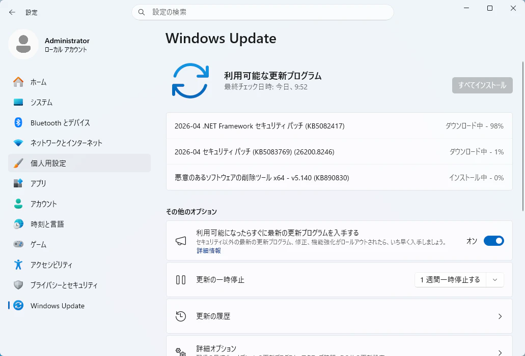
Task: Click the 設定の検索 search field
Action: click(x=263, y=12)
